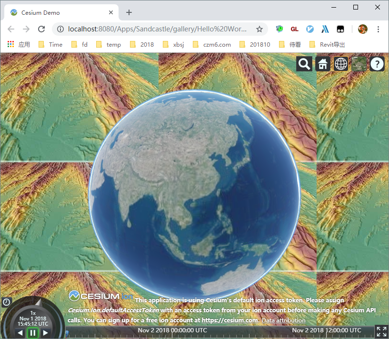389x339 pixels.
Task: Play the animation in reverse
Action: [20, 333]
